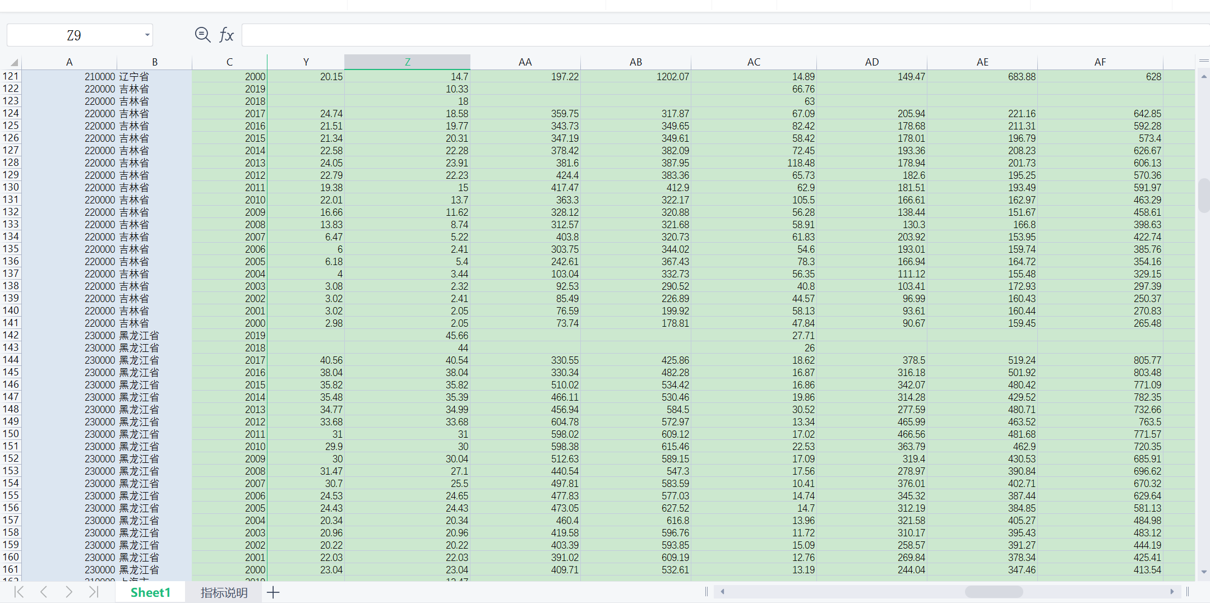The height and width of the screenshot is (603, 1210).
Task: Switch to 指标说明 sheet tab
Action: point(224,592)
